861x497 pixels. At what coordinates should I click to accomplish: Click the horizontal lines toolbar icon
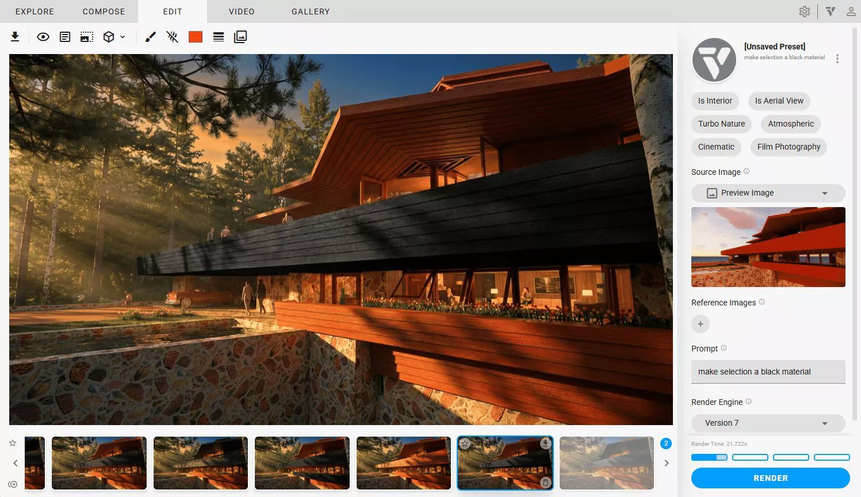point(219,37)
